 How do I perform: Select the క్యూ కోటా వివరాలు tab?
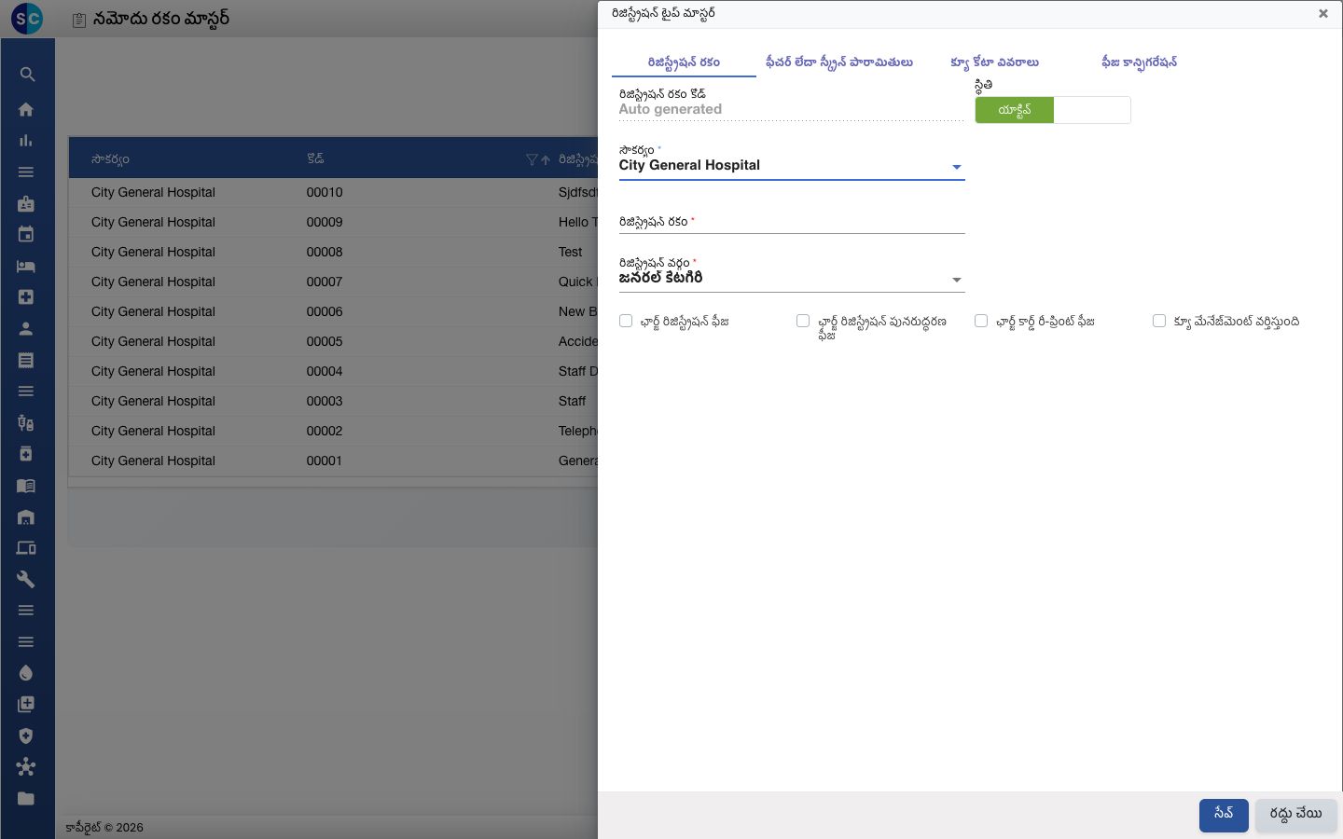[994, 62]
